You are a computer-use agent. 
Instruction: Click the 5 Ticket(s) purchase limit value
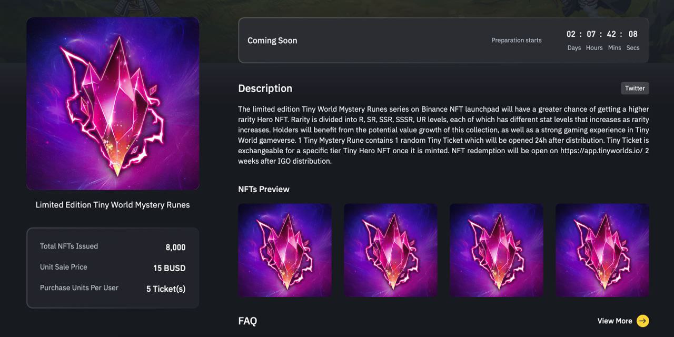pos(166,289)
